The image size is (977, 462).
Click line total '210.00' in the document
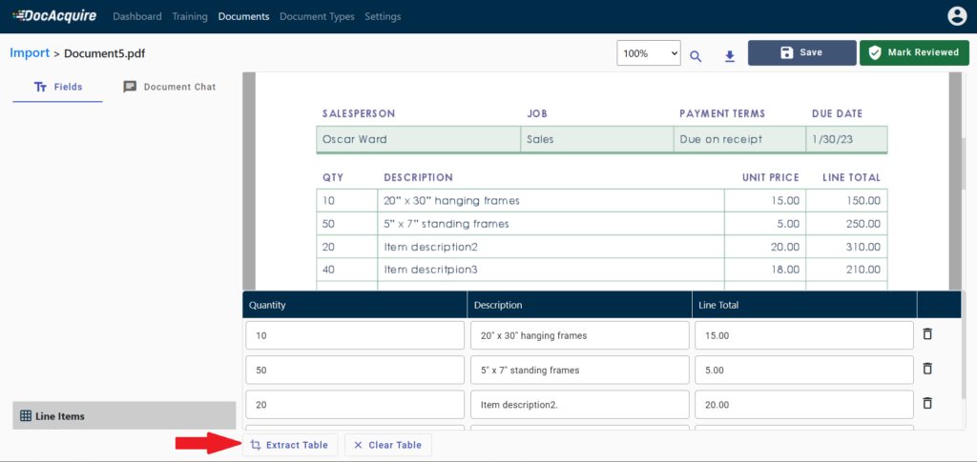(862, 270)
